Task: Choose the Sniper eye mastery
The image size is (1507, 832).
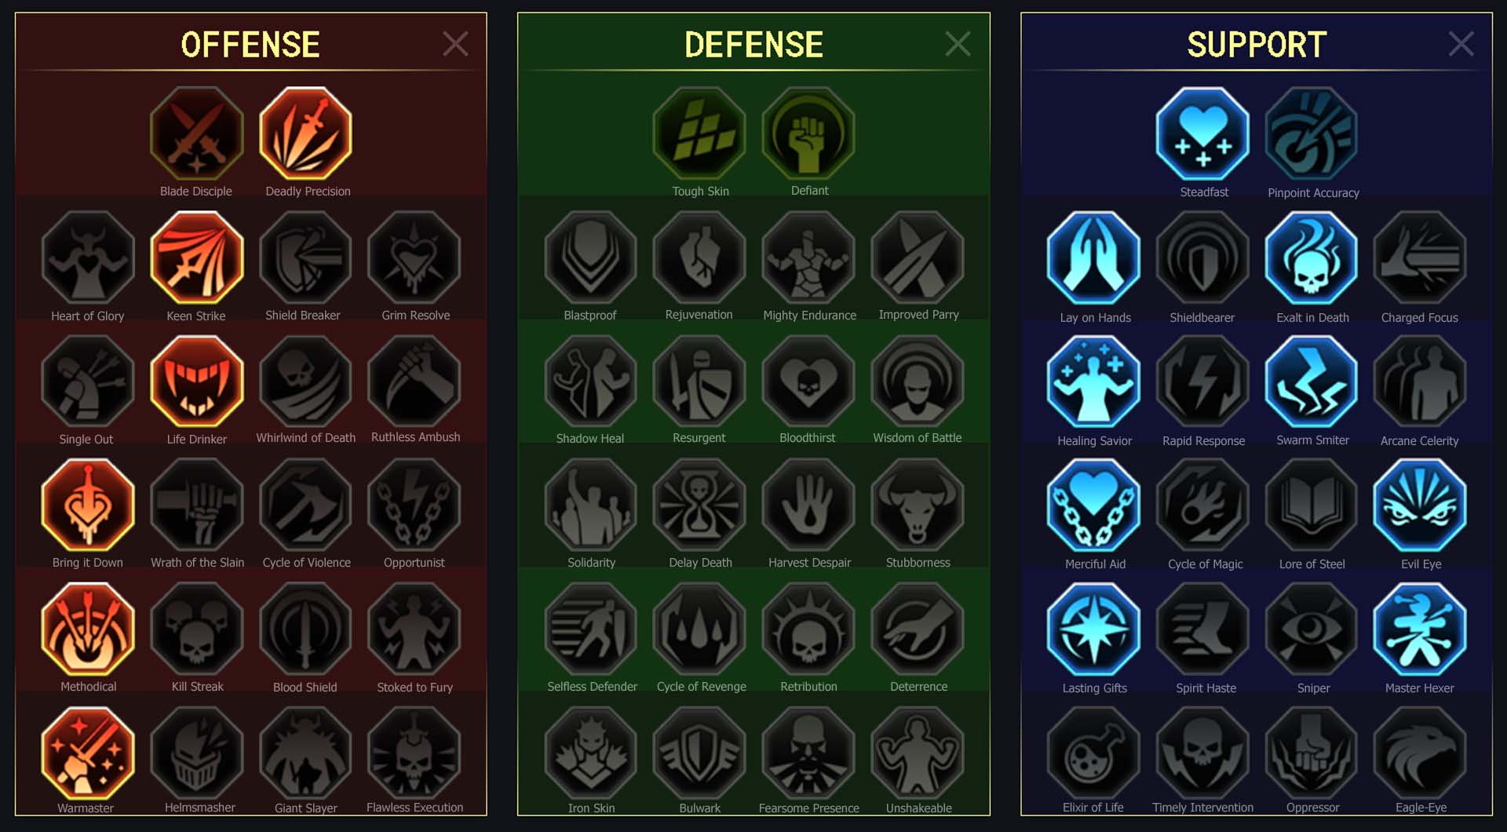Action: click(1312, 629)
